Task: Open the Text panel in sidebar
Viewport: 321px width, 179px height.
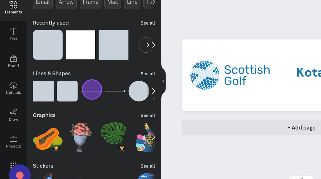Action: [x=13, y=34]
